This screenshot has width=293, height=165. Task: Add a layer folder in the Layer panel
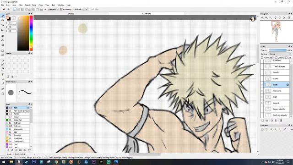pyautogui.click(x=267, y=121)
